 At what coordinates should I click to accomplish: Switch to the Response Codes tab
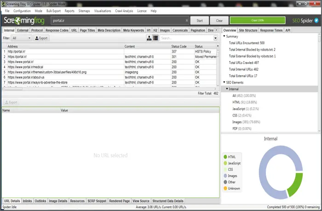tap(57, 30)
